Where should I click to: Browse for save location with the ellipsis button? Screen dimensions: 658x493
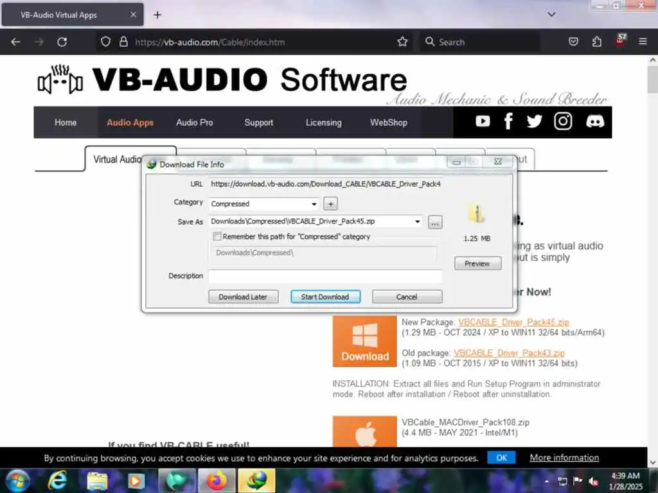(435, 223)
